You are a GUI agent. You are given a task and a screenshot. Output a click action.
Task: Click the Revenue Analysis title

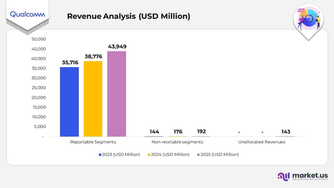coord(129,16)
